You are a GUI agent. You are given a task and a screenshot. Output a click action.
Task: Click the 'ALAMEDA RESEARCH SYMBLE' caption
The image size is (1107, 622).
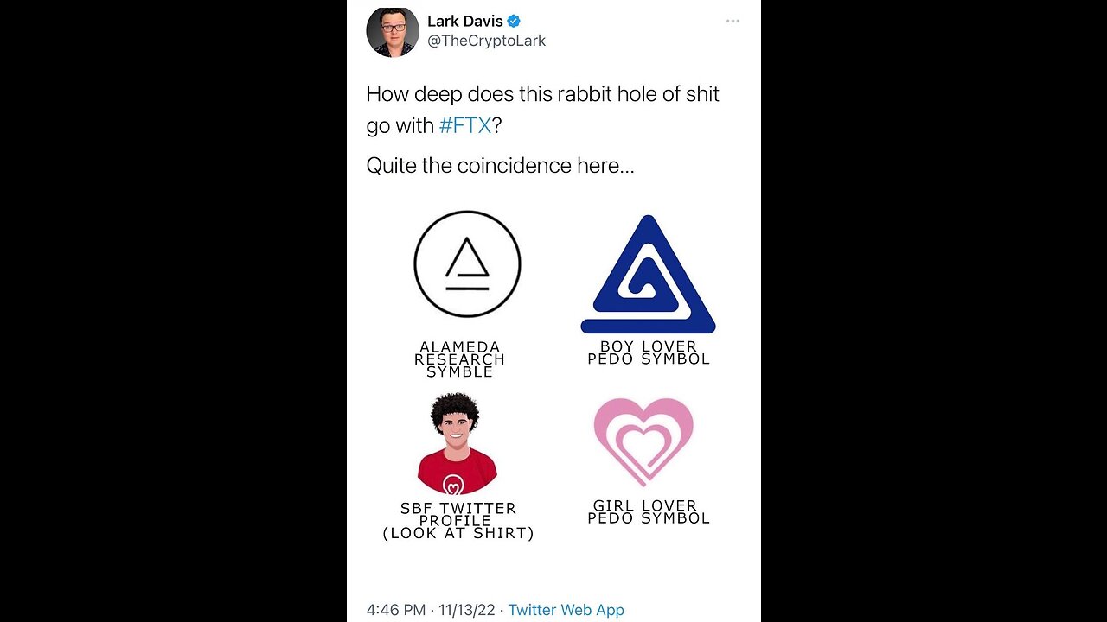tap(459, 359)
